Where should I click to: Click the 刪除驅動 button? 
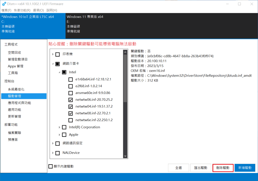point(223,168)
